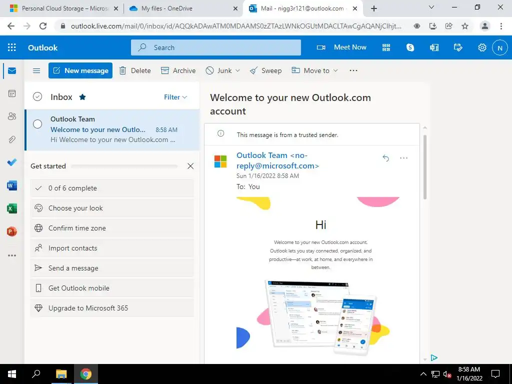This screenshot has height=384, width=512.
Task: Reload the page in Chrome
Action: click(x=43, y=26)
